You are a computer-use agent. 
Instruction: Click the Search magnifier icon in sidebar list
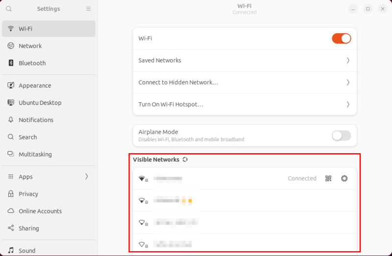[x=11, y=137]
